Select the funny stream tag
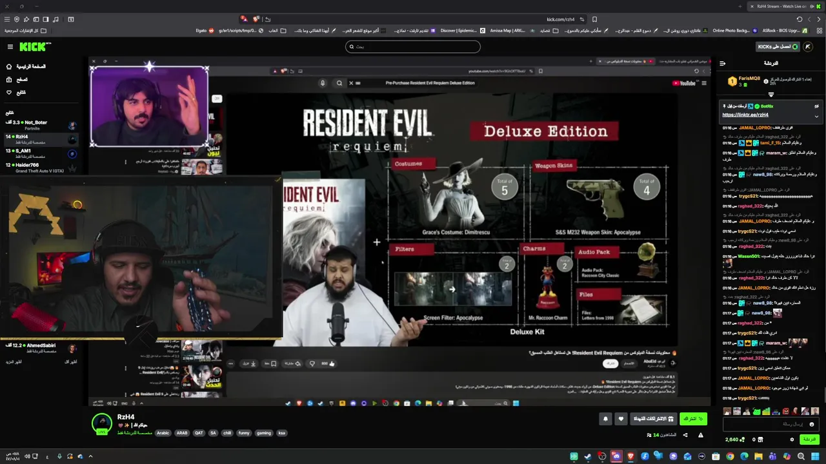Image resolution: width=826 pixels, height=464 pixels. (244, 433)
